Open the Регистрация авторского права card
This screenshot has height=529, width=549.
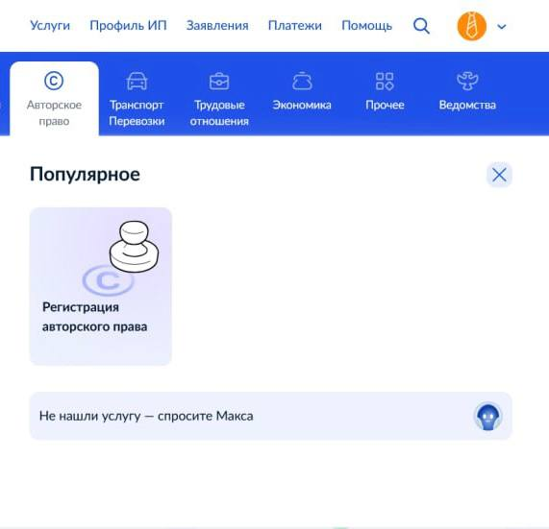click(x=101, y=286)
